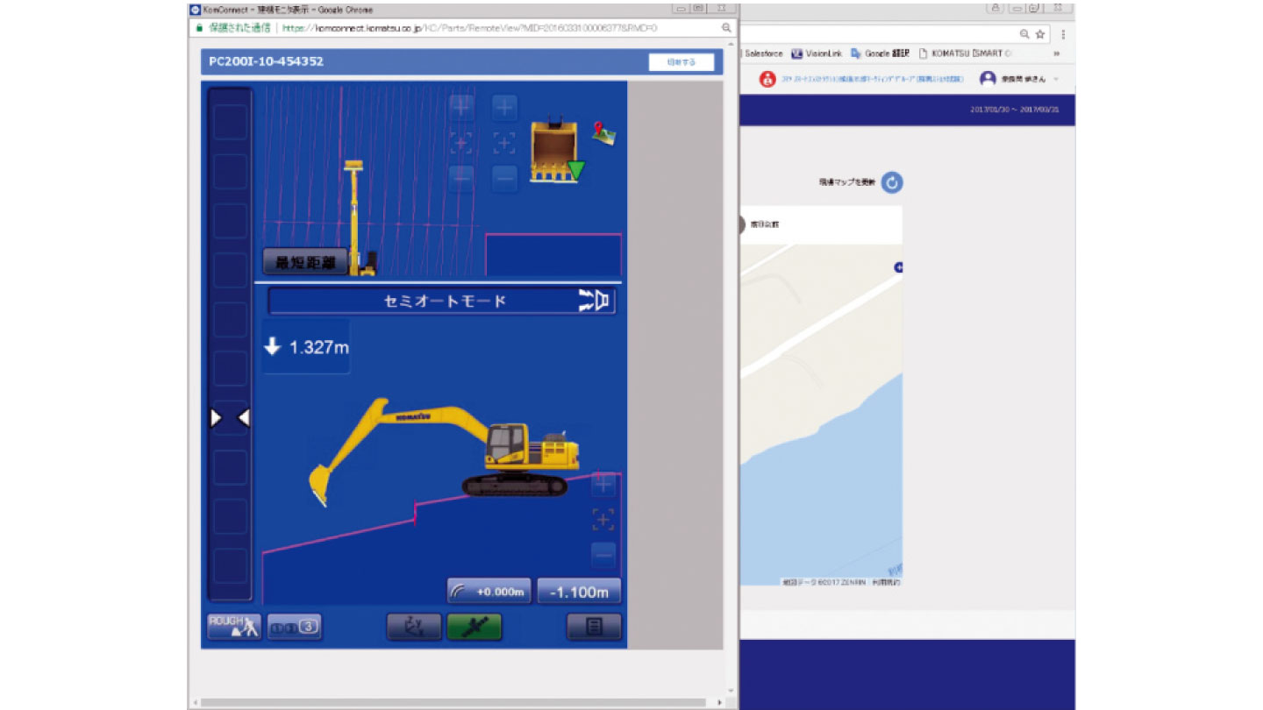
Task: Click the -1.100m depth value button
Action: pyautogui.click(x=579, y=592)
